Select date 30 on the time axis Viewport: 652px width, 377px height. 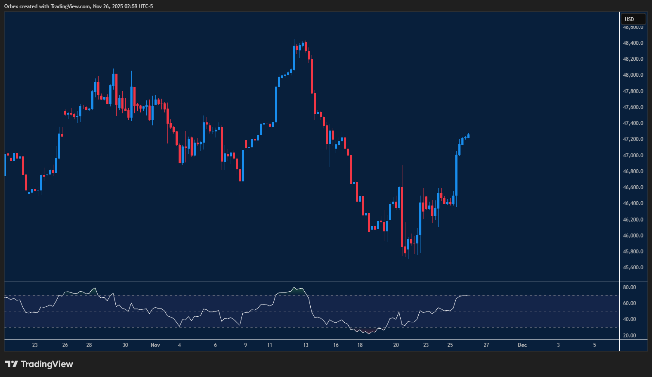pos(125,345)
